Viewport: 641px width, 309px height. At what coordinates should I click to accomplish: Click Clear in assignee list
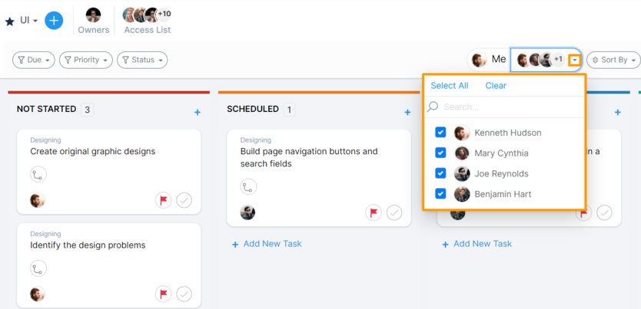click(496, 86)
